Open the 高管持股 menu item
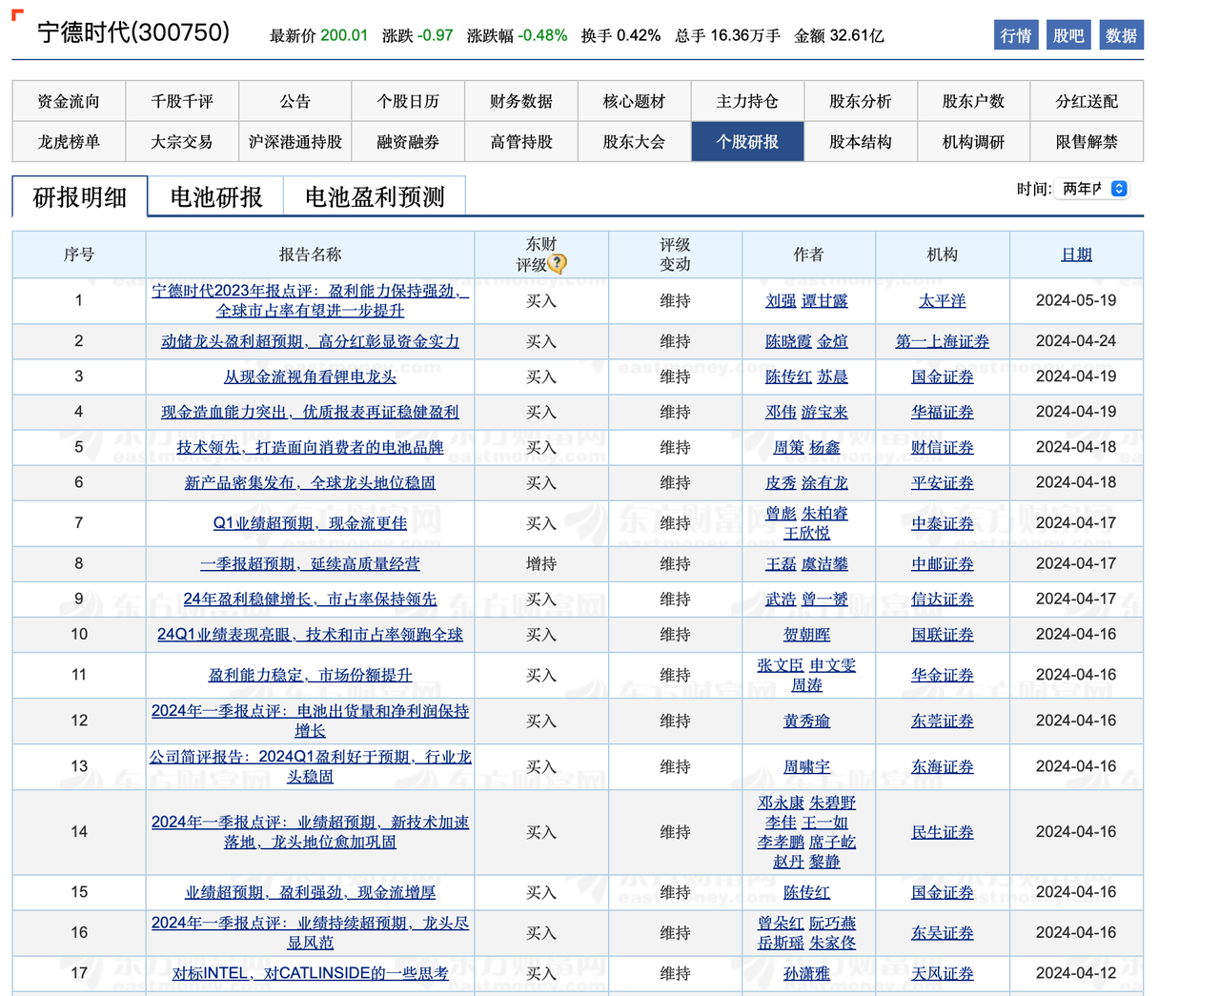The height and width of the screenshot is (996, 1220). [521, 142]
